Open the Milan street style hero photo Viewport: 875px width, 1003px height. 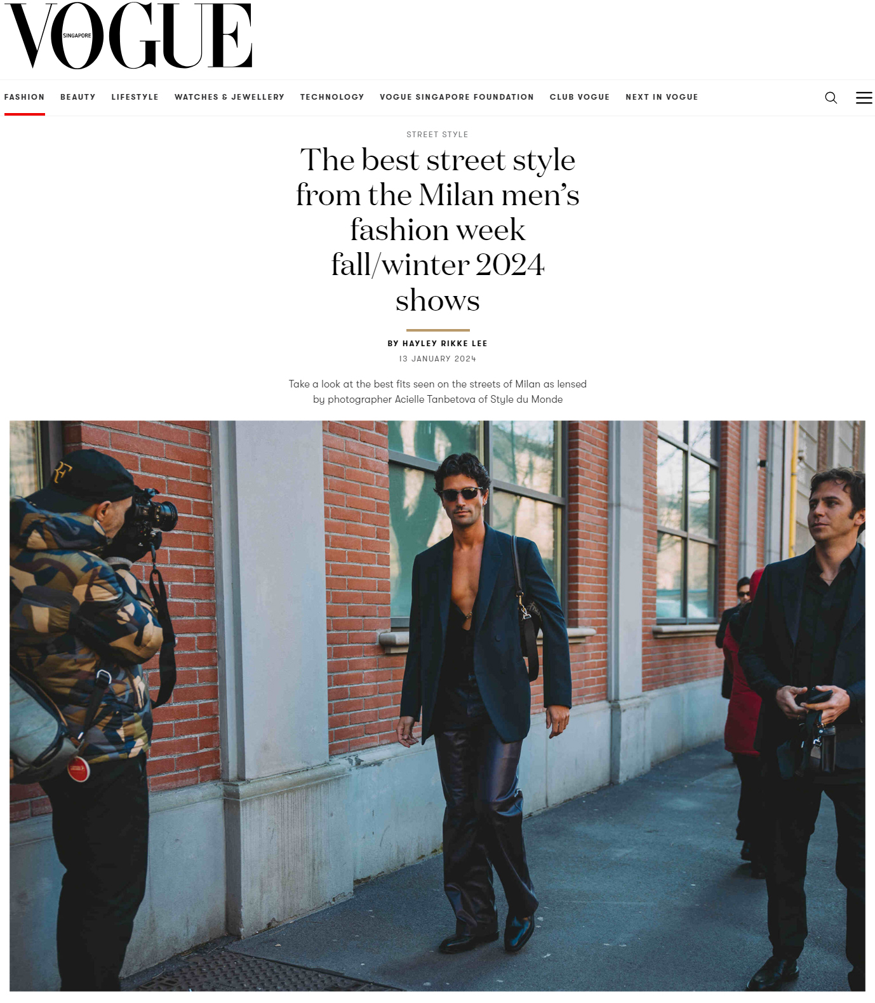click(x=437, y=706)
